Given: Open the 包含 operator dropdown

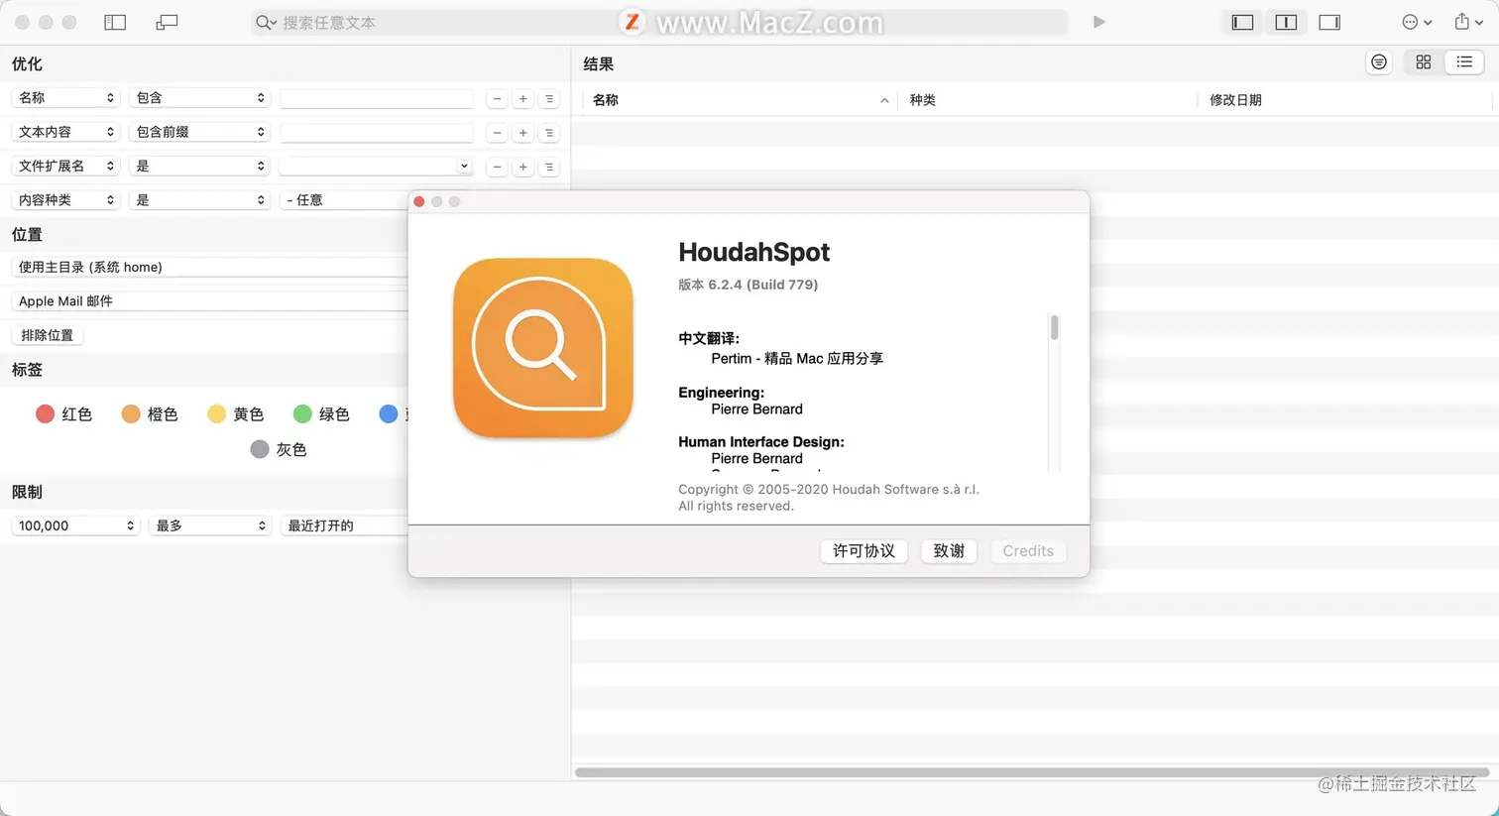Looking at the screenshot, I should 199,98.
